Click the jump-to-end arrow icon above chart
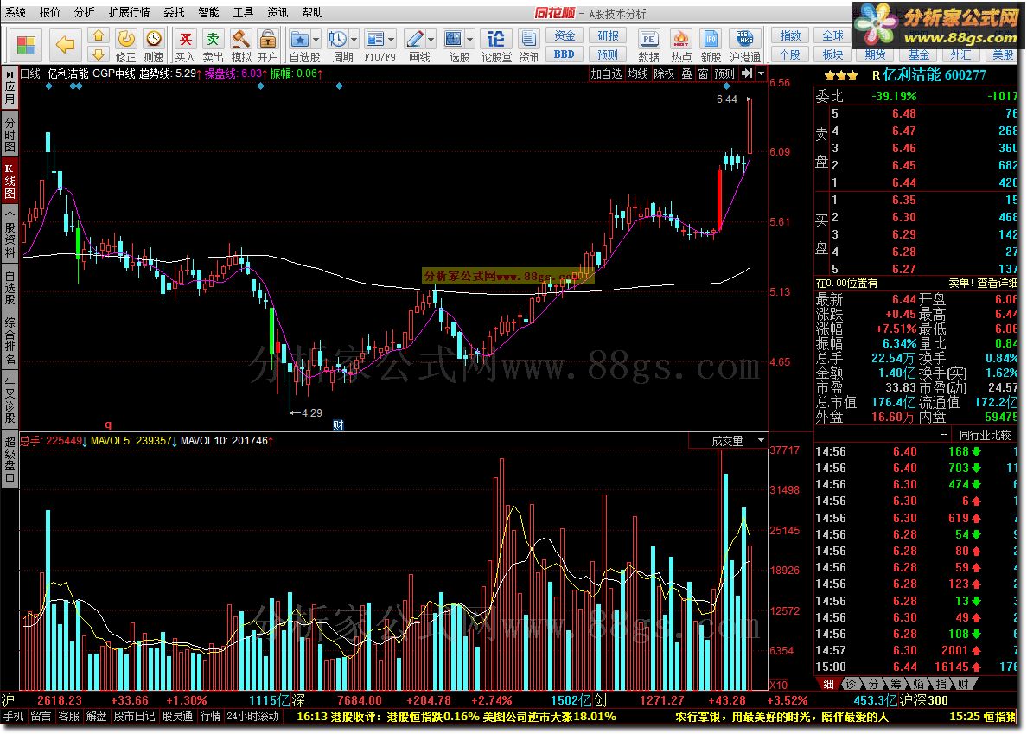This screenshot has width=1027, height=734. [x=747, y=73]
